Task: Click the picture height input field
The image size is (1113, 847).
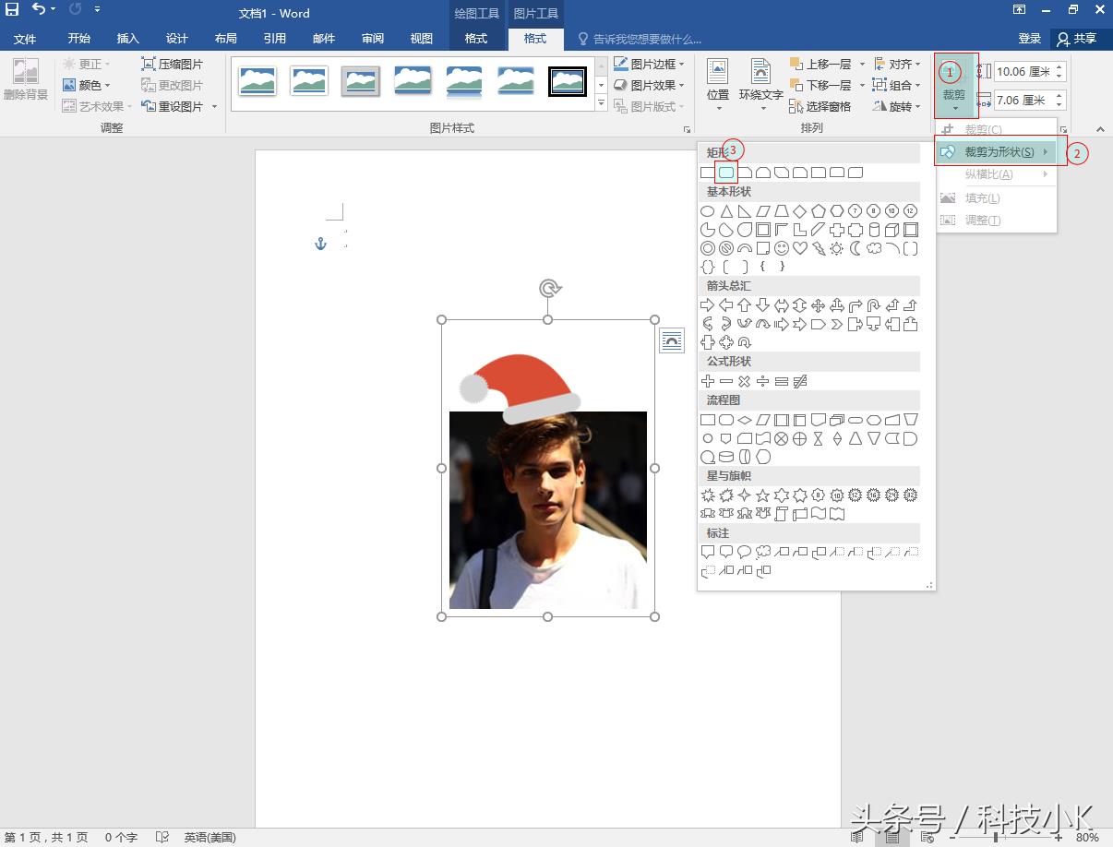Action: [x=1023, y=71]
